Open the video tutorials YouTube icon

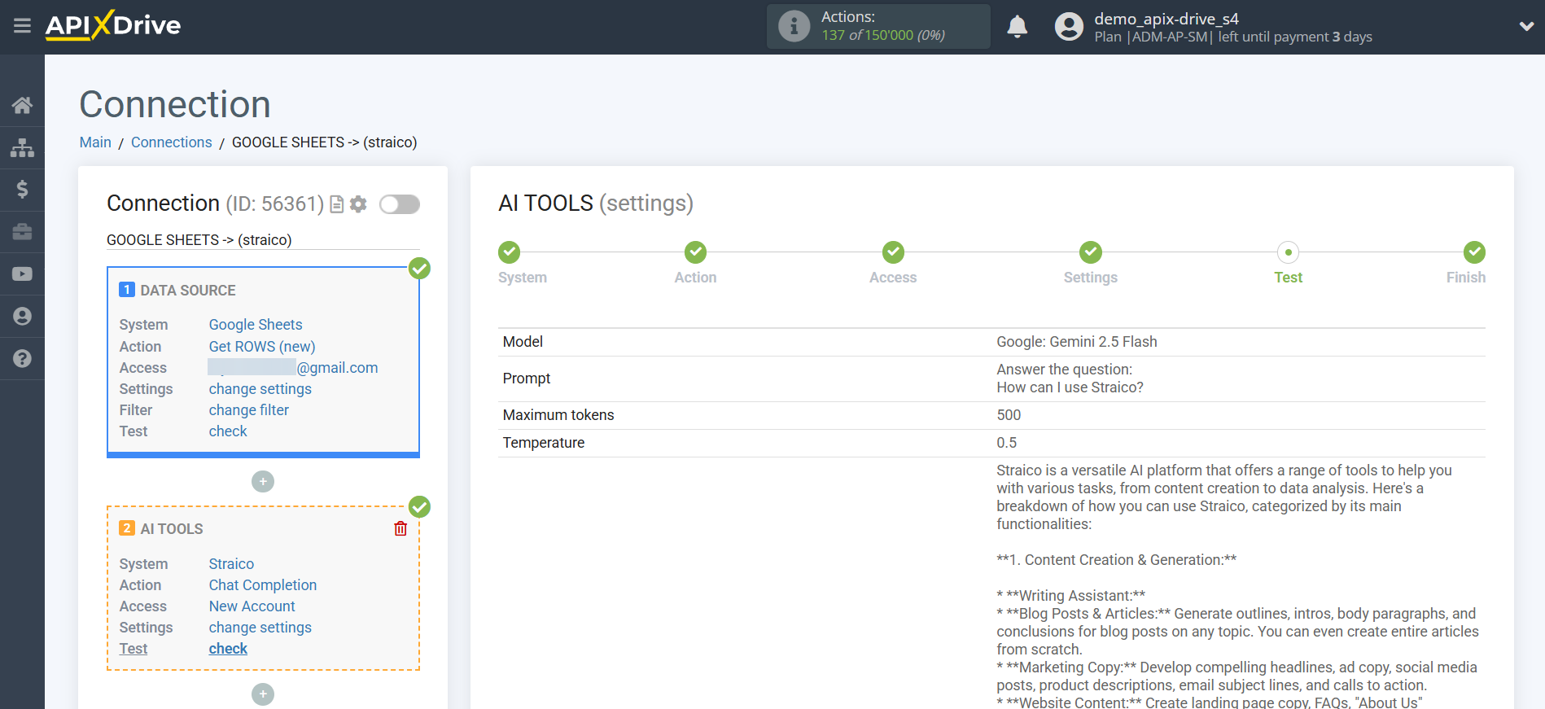[22, 274]
